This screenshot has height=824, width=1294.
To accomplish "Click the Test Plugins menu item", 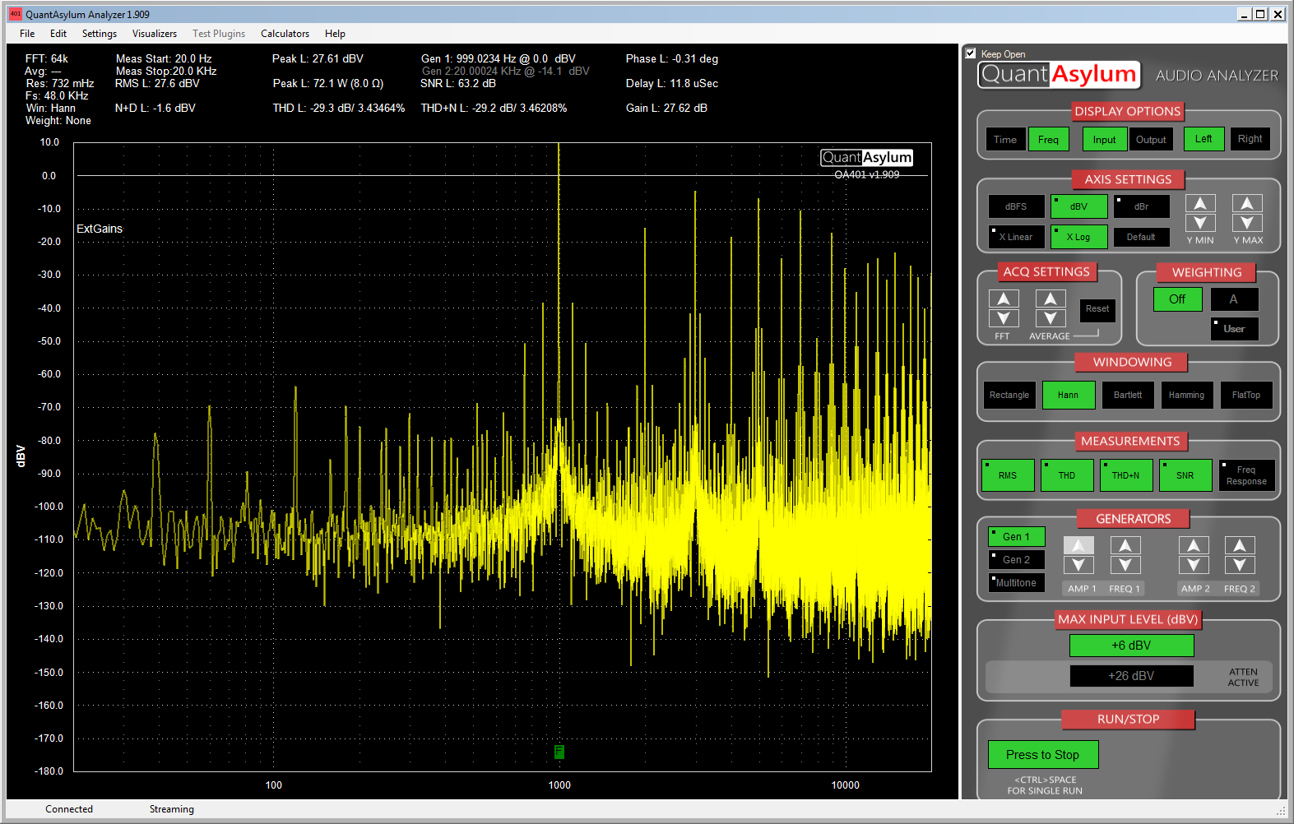I will 219,34.
